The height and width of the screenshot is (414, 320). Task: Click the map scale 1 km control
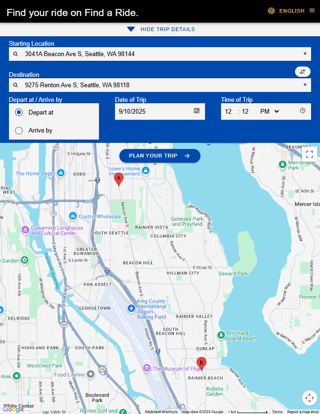tap(248, 412)
